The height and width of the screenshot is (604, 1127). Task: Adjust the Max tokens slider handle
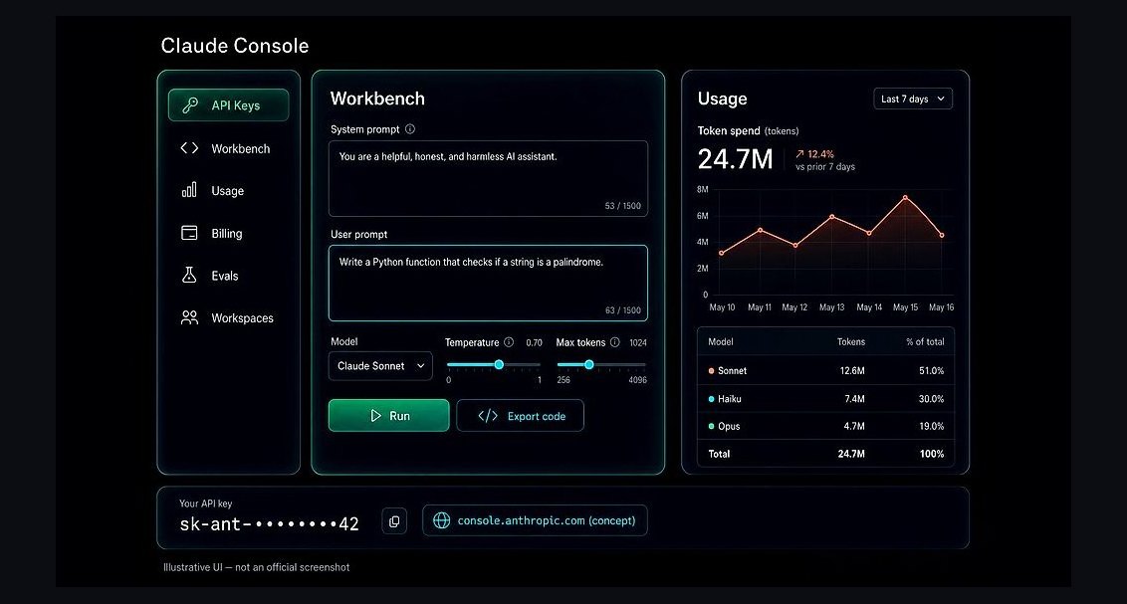point(588,365)
